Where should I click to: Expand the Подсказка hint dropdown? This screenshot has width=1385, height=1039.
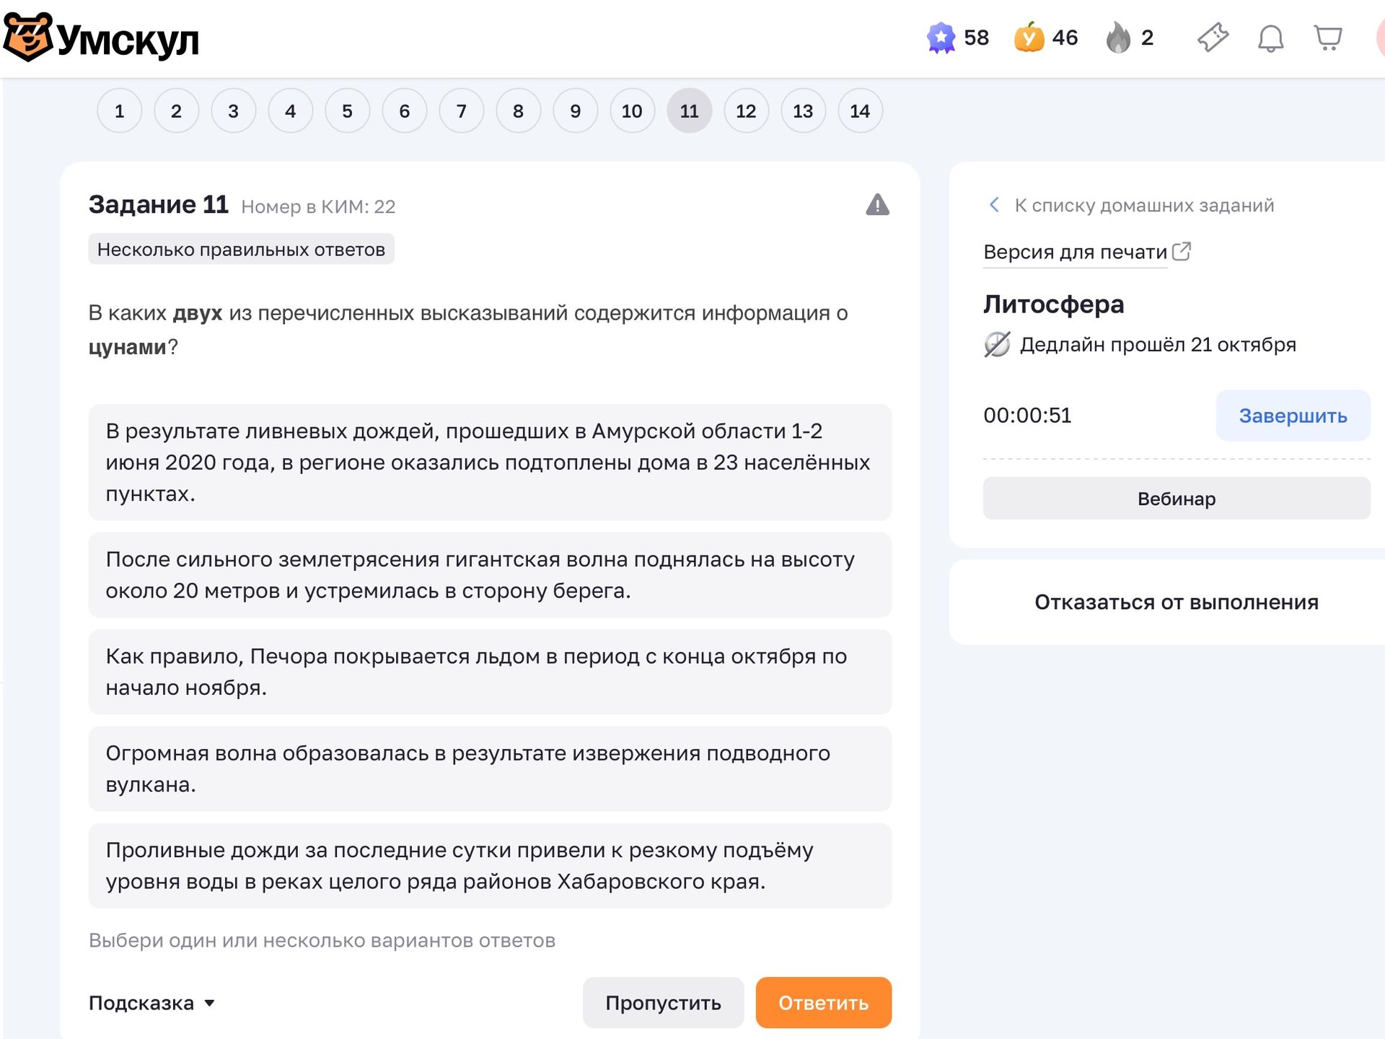click(152, 1003)
